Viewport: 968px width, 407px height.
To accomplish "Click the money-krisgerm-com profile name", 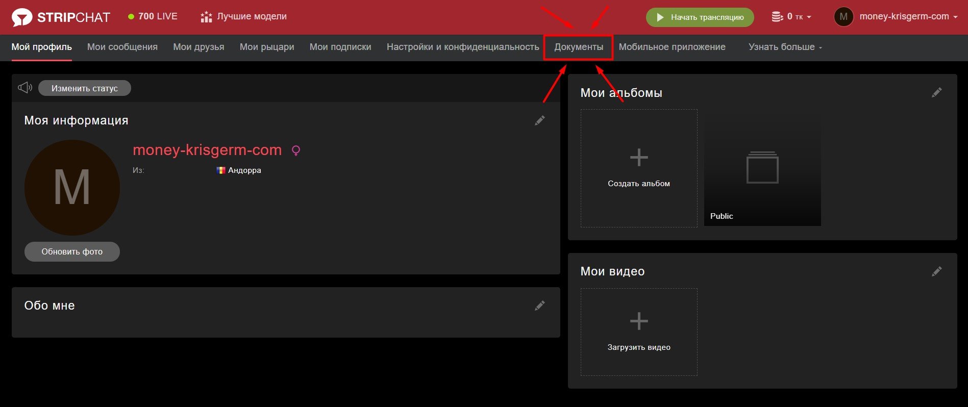I will pyautogui.click(x=207, y=150).
